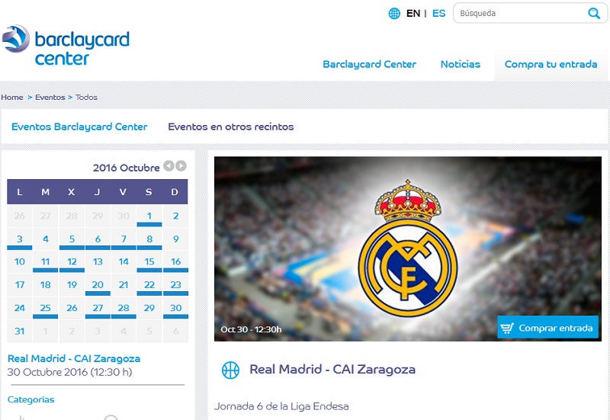Click the Home breadcrumb link
This screenshot has width=610, height=420.
click(x=12, y=98)
